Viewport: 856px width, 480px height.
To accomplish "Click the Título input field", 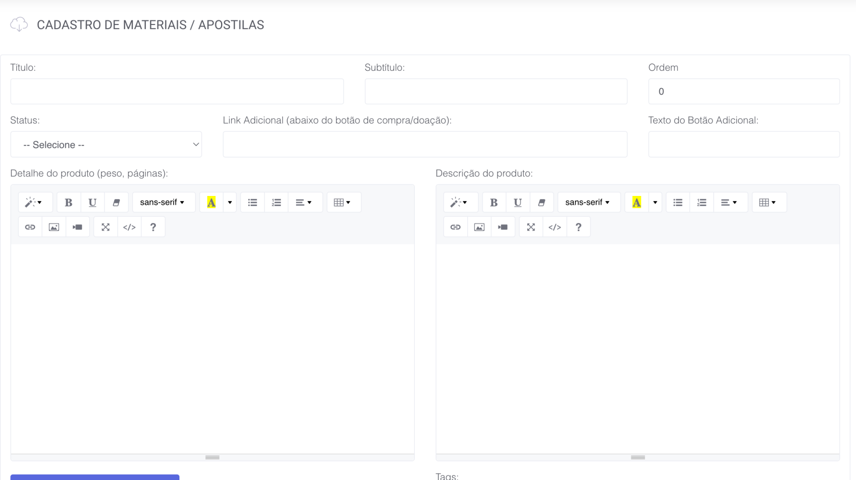I will coord(177,92).
